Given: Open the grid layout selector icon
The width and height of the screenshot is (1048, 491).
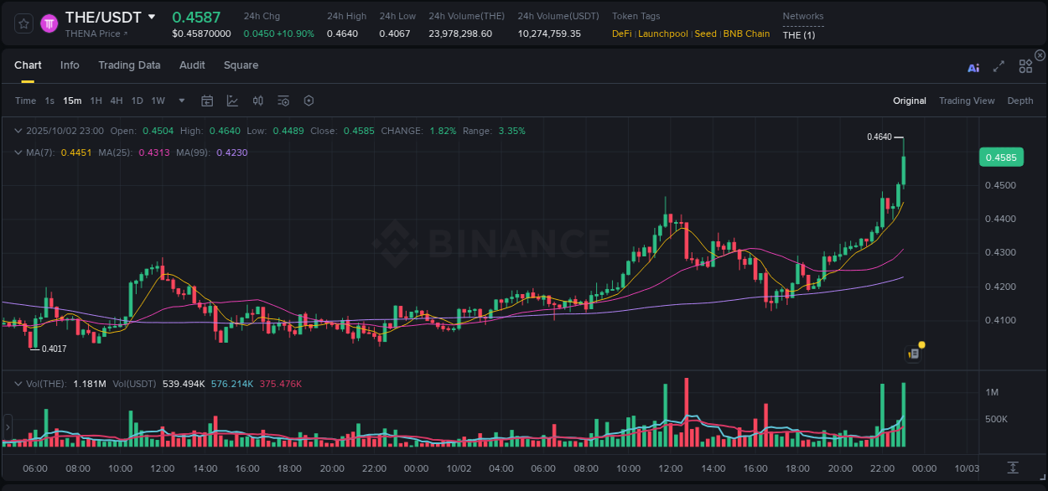Looking at the screenshot, I should coord(1025,66).
